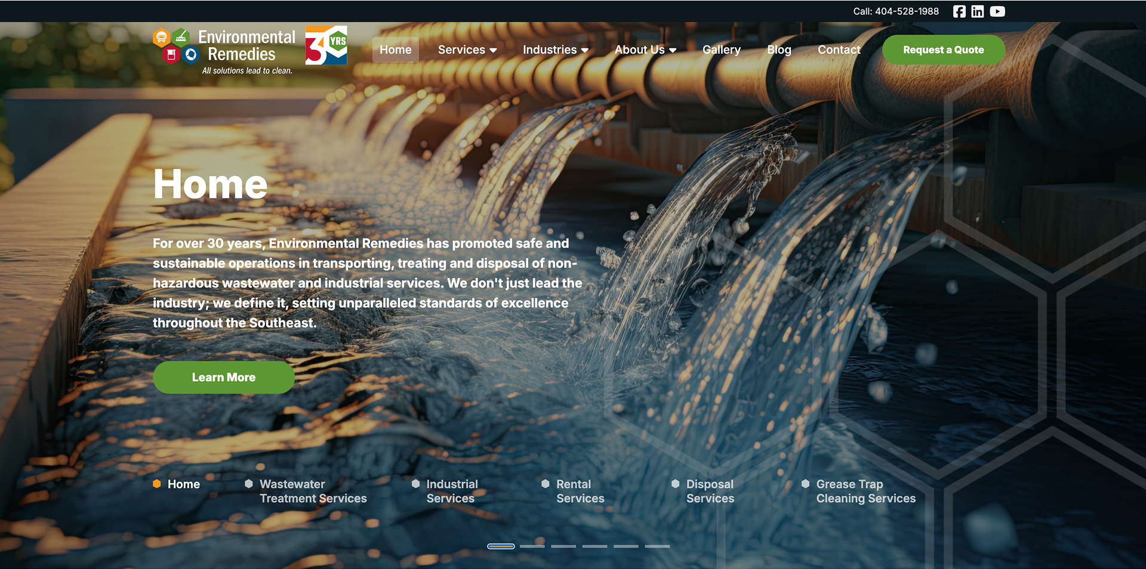Screen dimensions: 1146x569
Task: Jump to the sixth slide indicator dash
Action: [657, 546]
